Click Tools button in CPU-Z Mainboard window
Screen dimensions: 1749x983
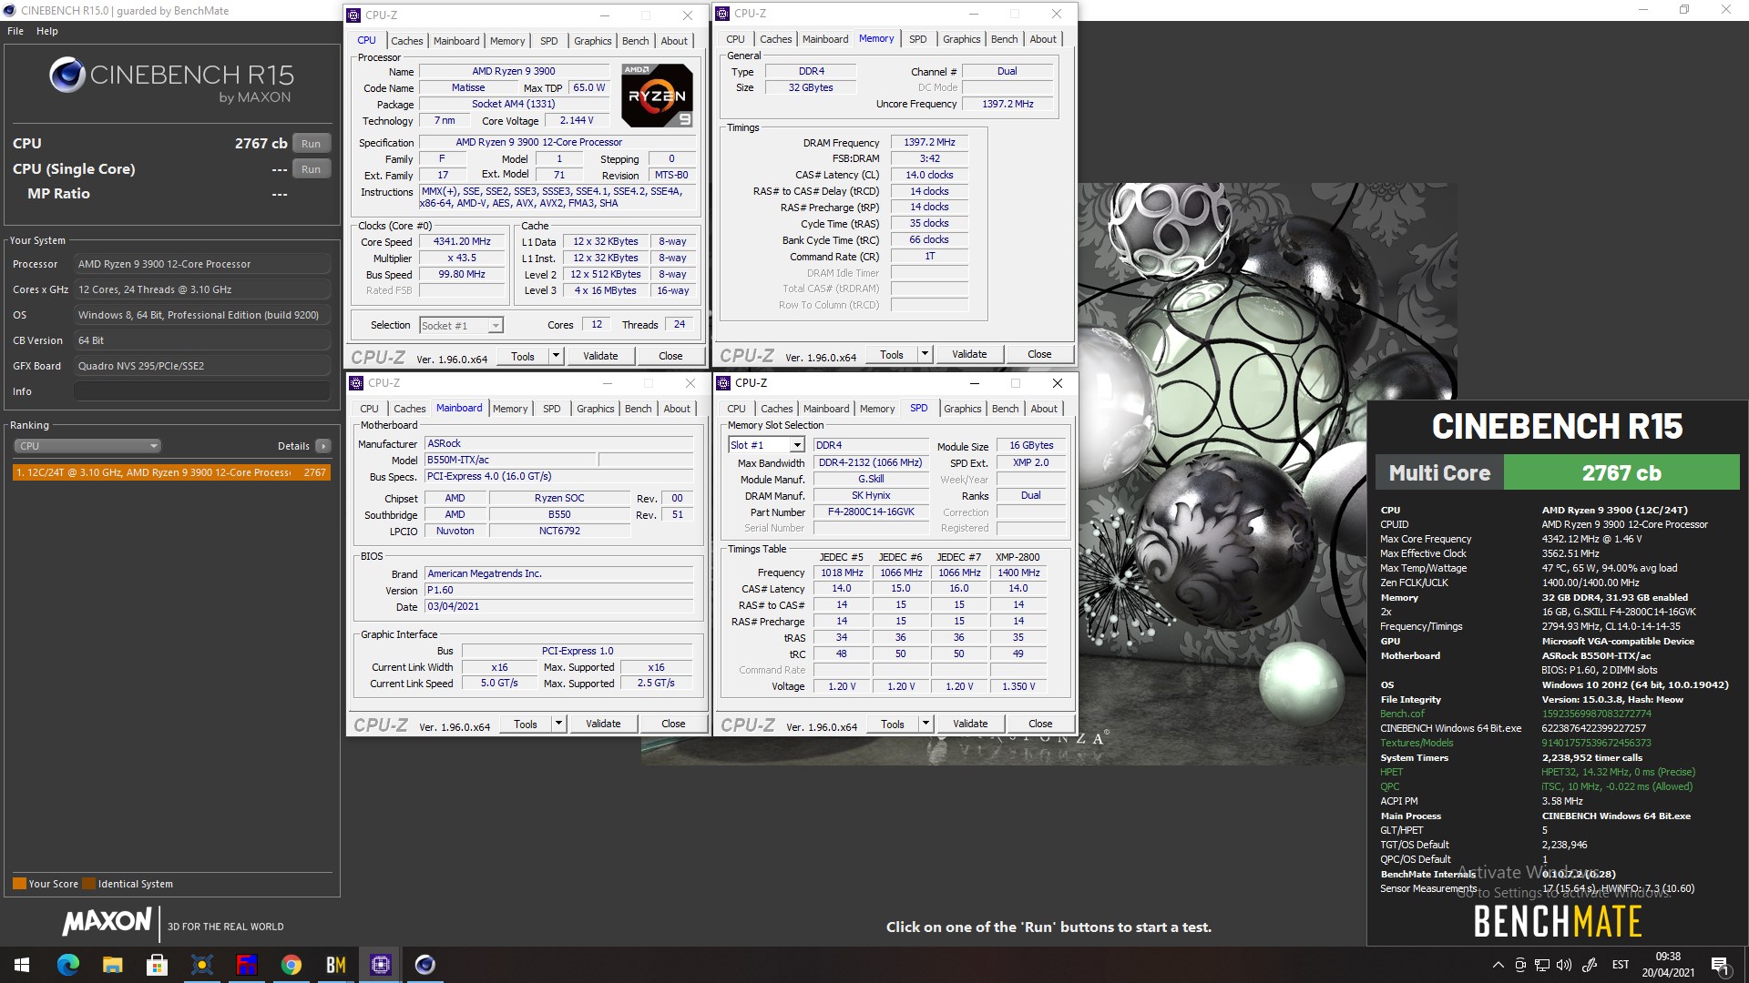(x=526, y=724)
